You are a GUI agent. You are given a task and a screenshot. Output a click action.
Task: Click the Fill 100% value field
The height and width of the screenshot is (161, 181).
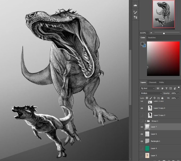pos(174,98)
